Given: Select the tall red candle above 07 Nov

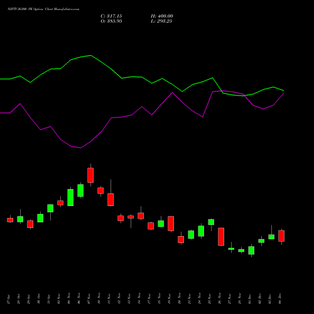Looking at the screenshot, I should pos(90,175).
